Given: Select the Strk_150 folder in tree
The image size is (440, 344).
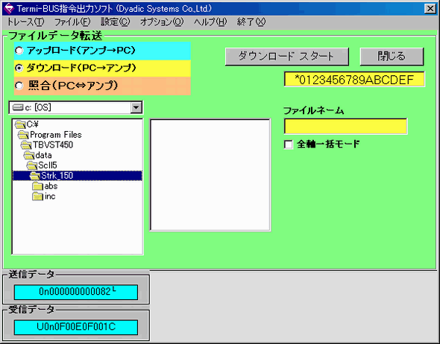Looking at the screenshot, I should tap(78, 176).
